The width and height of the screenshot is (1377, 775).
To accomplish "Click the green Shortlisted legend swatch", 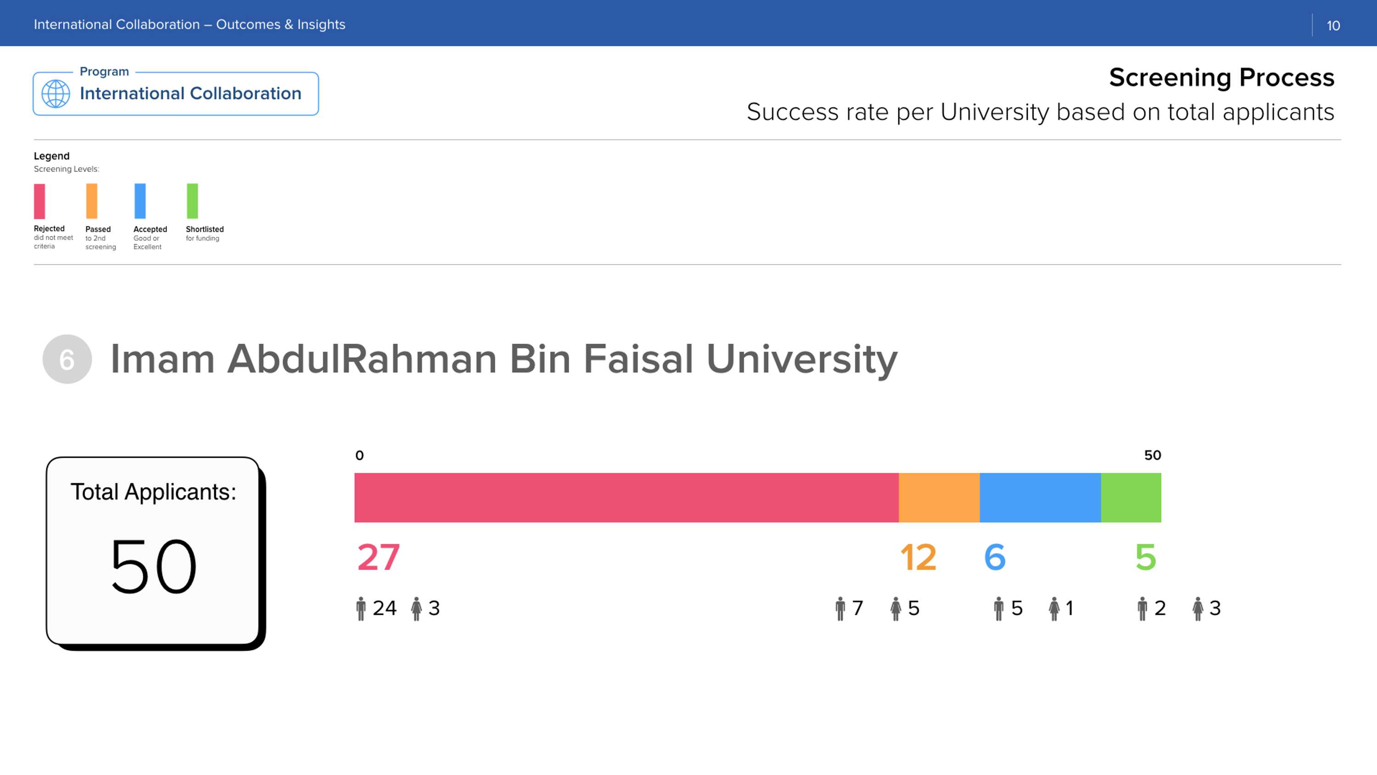I will (192, 201).
